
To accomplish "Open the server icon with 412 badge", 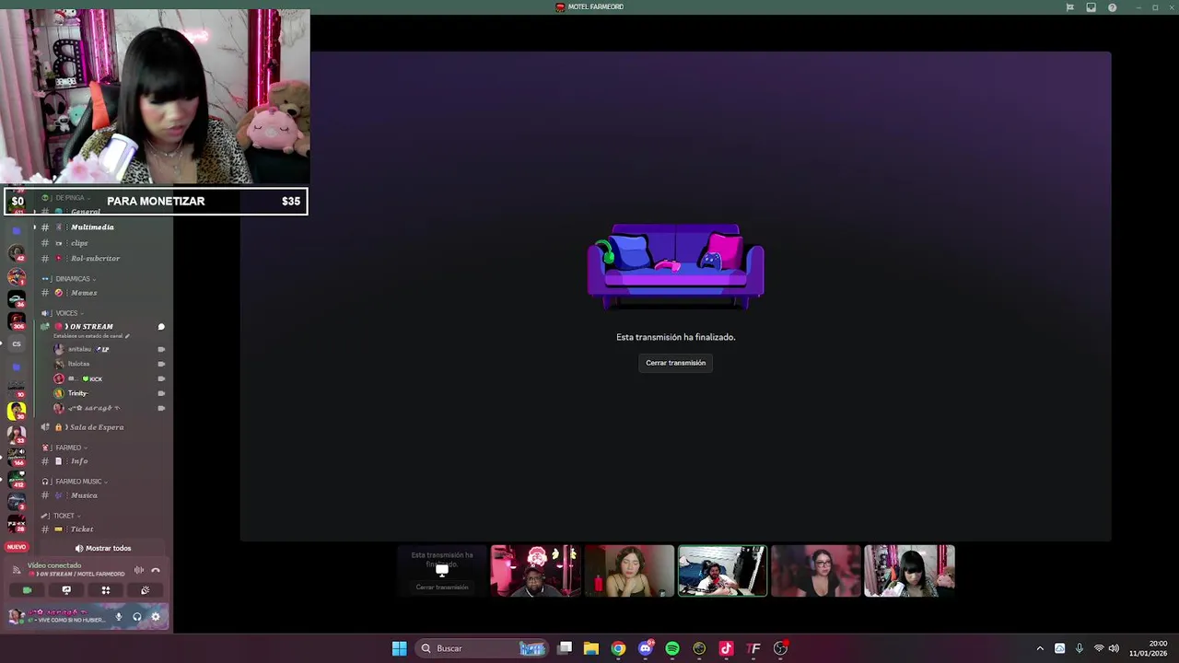I will pos(17,480).
